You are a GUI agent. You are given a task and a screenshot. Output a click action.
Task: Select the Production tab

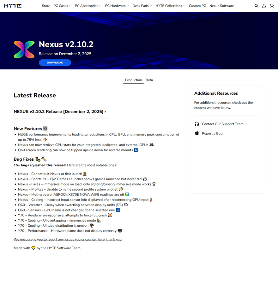tap(133, 80)
